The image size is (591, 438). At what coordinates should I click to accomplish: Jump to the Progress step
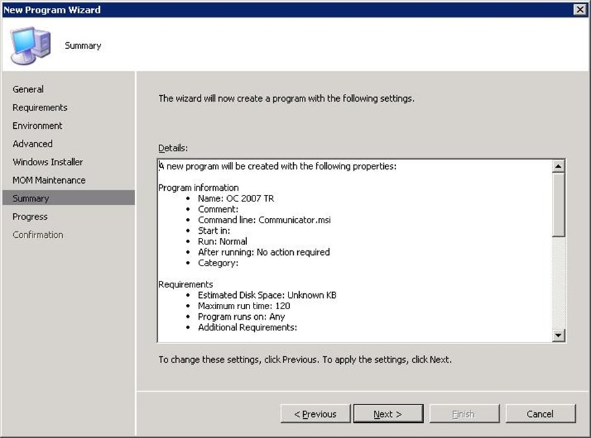30,217
